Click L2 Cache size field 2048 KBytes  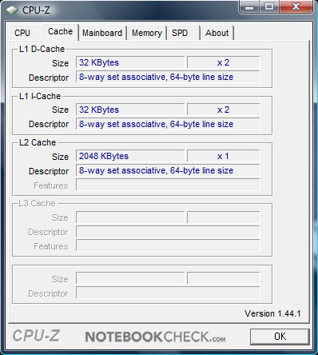click(130, 156)
